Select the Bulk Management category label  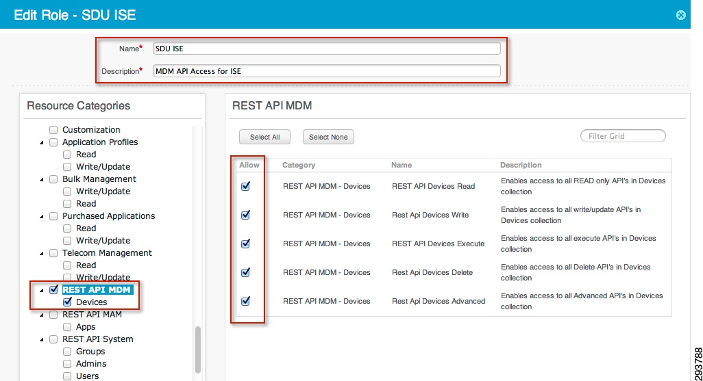99,179
